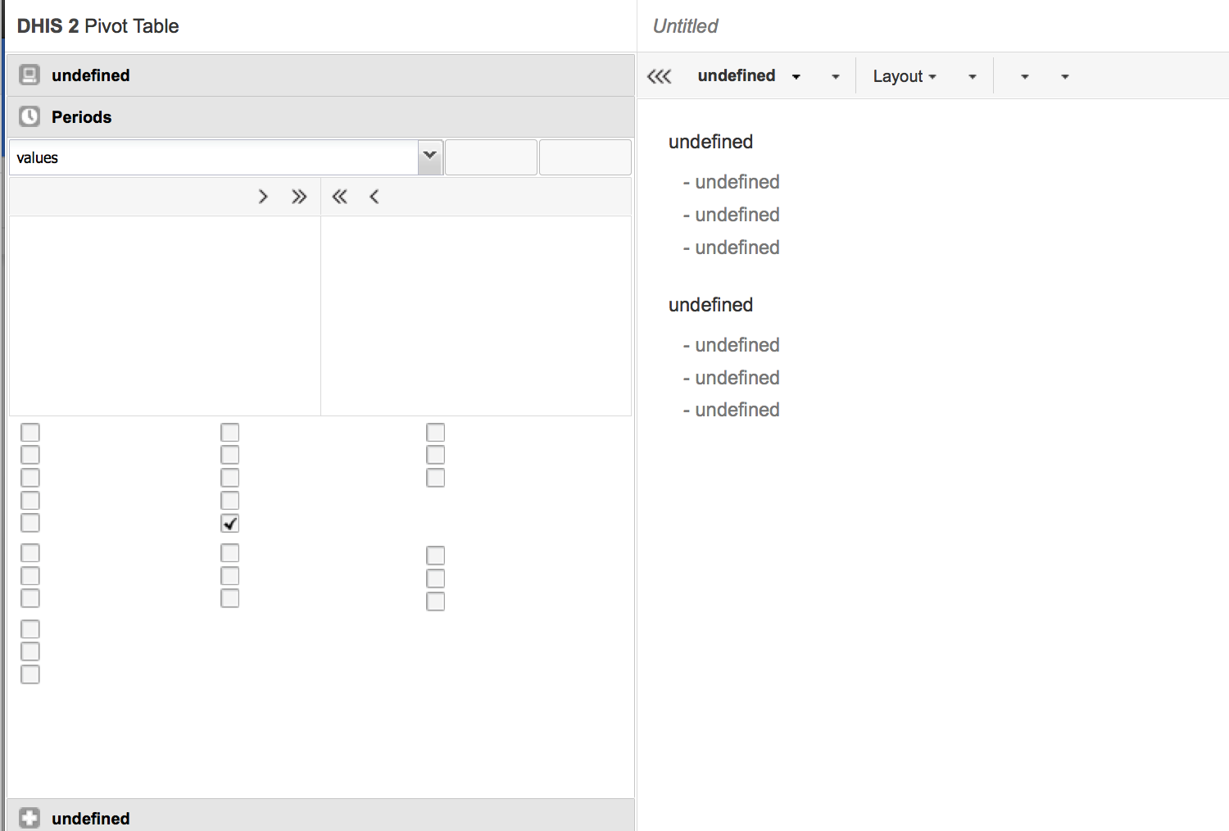Tick the bottom checkbox in the first column
This screenshot has width=1229, height=831.
(x=30, y=674)
